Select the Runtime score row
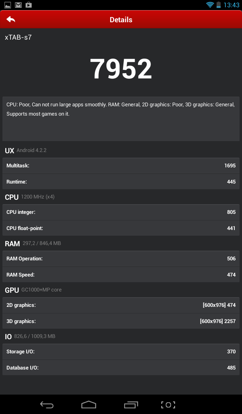Image resolution: width=242 pixels, height=414 pixels. click(121, 182)
